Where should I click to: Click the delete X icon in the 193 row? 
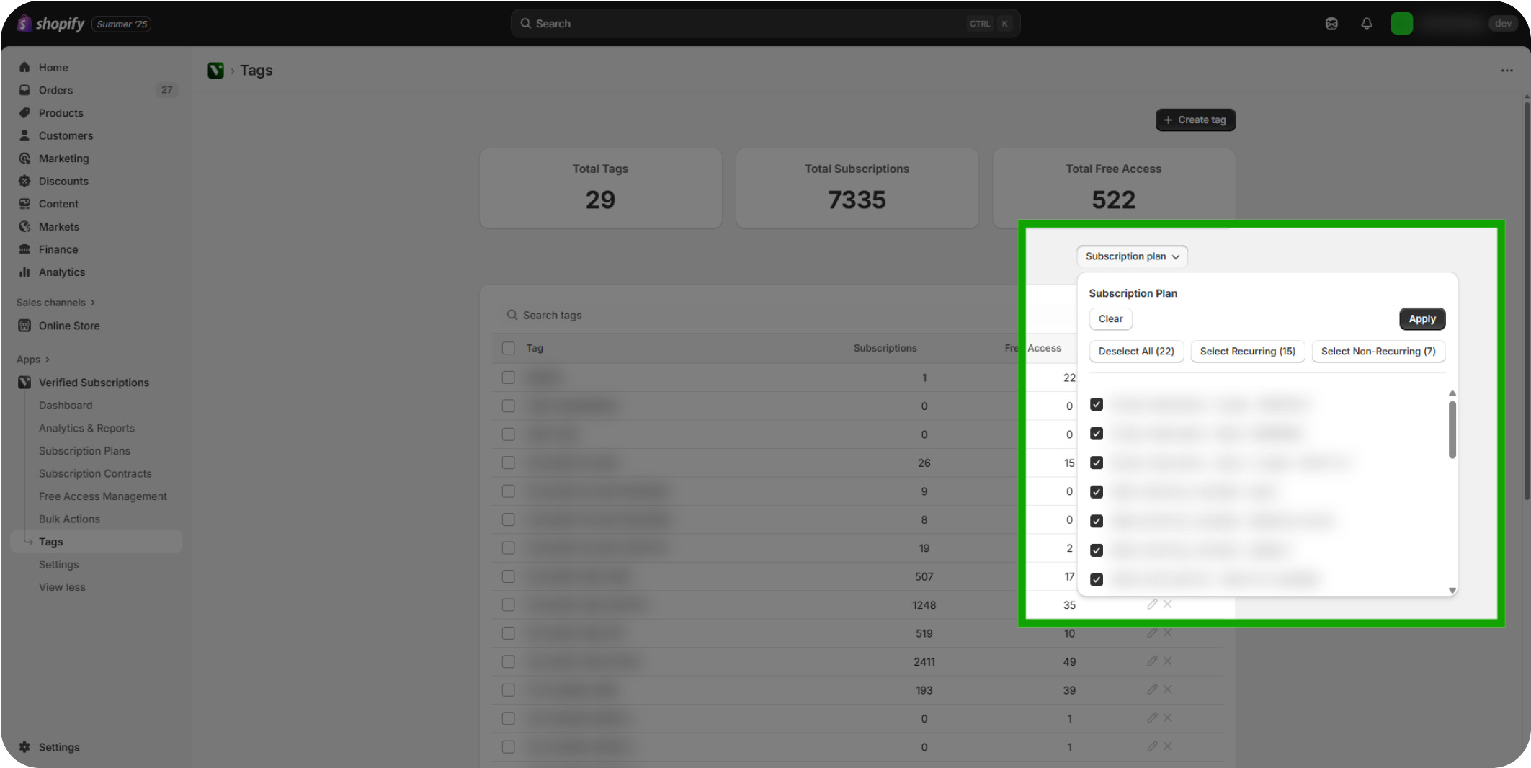coord(1168,689)
